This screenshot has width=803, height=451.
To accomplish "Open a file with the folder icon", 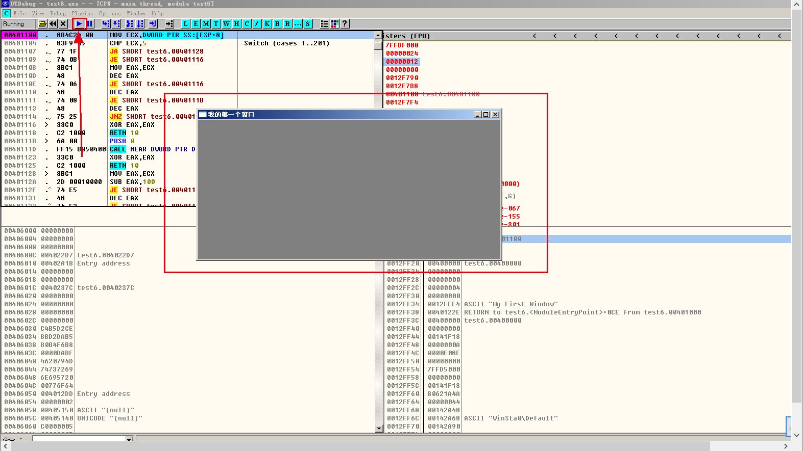I will [x=43, y=24].
